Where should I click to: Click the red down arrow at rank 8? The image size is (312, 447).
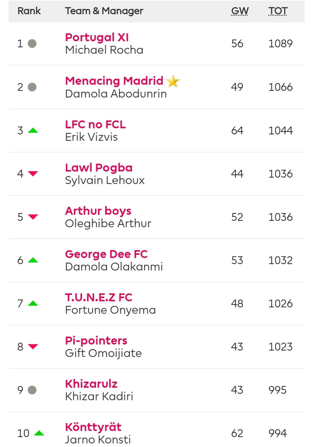click(33, 347)
